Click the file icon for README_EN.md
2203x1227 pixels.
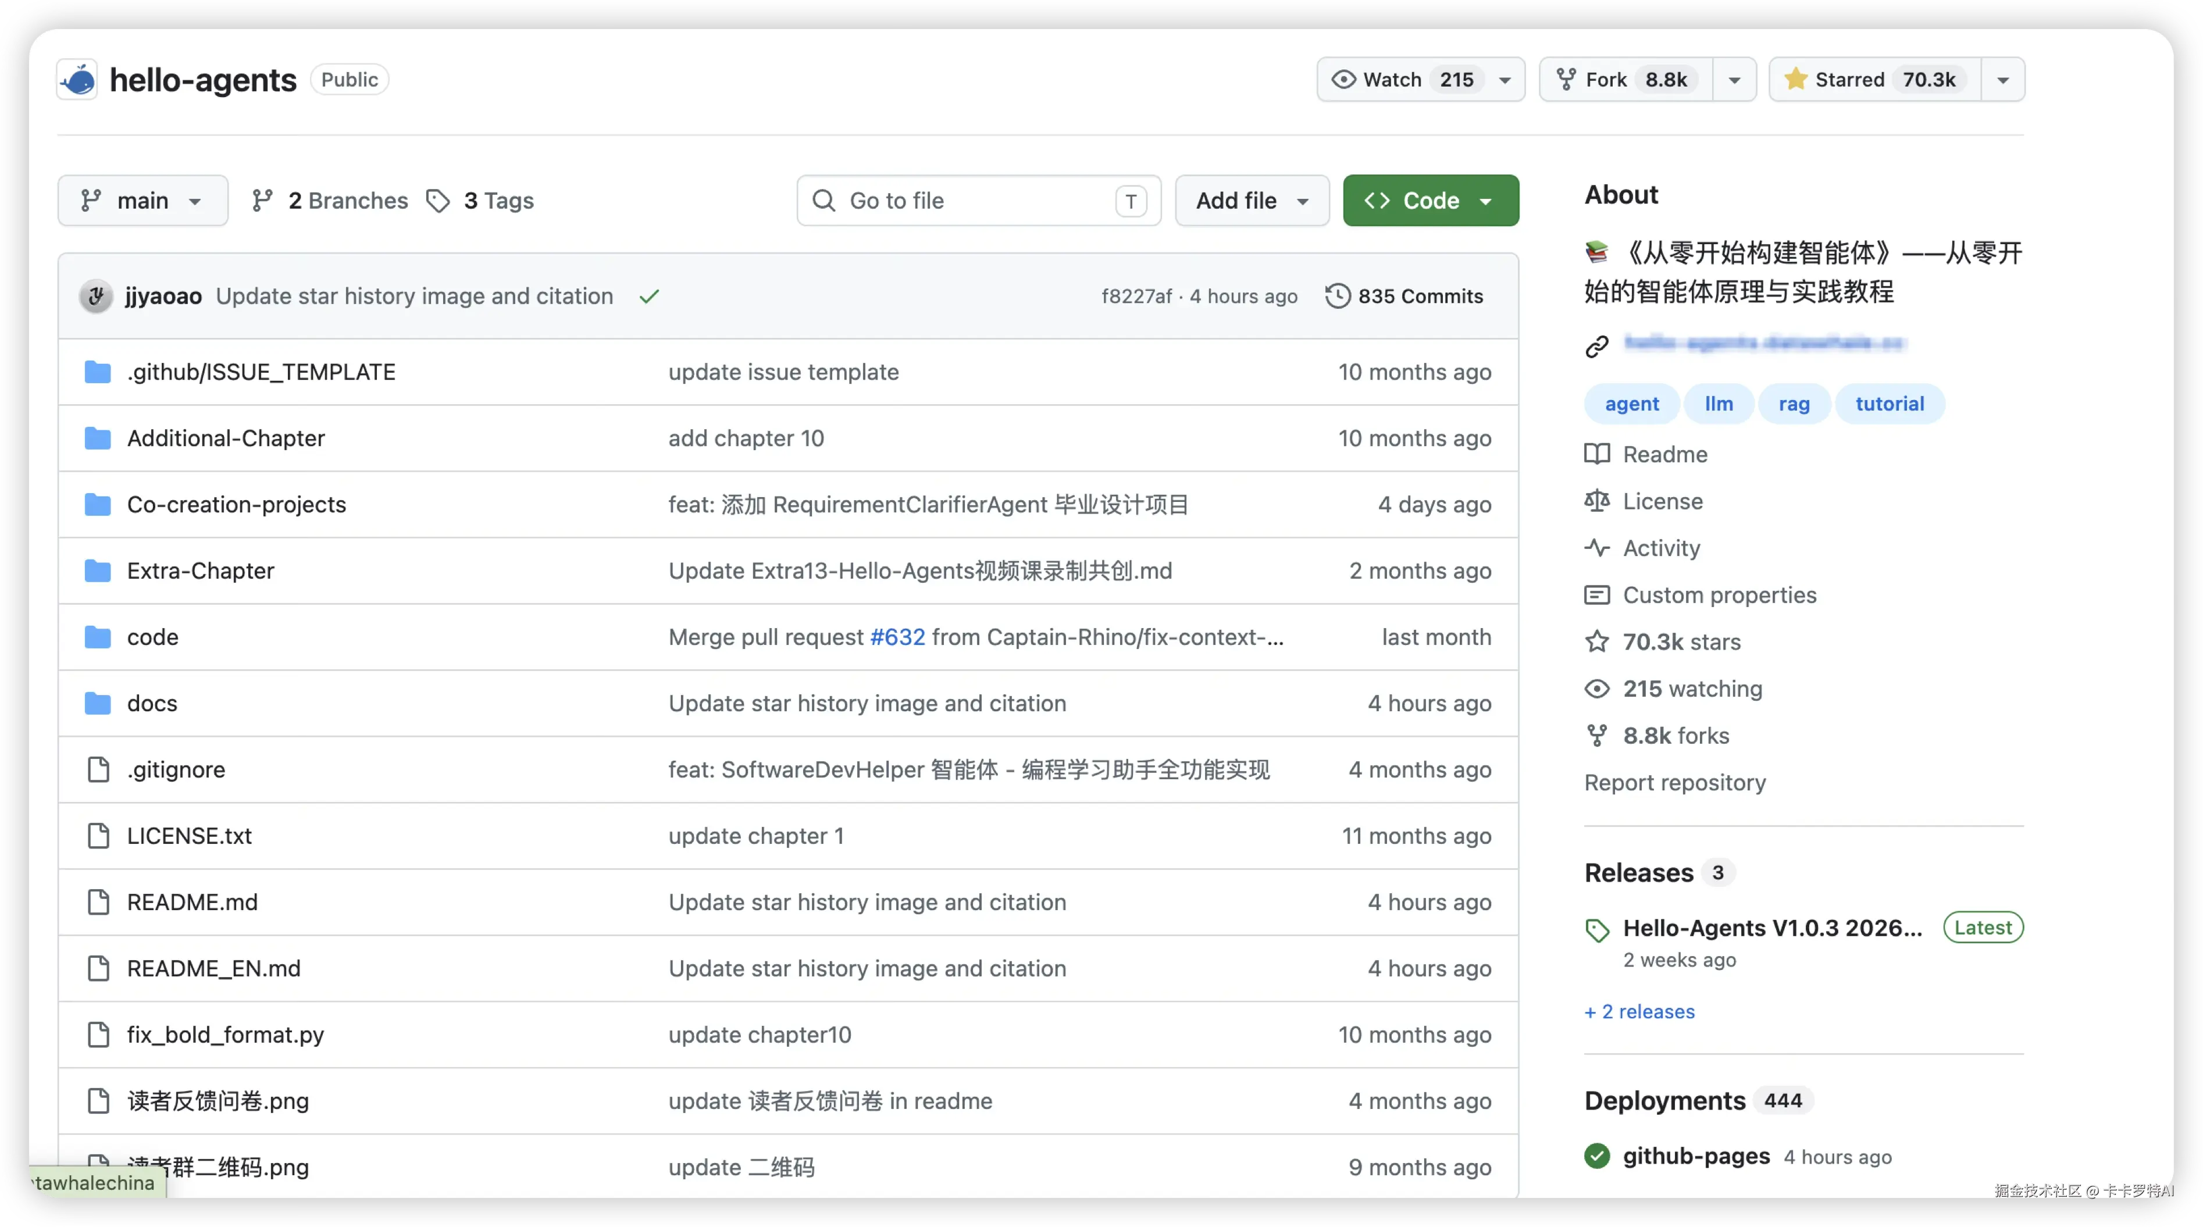pos(99,969)
